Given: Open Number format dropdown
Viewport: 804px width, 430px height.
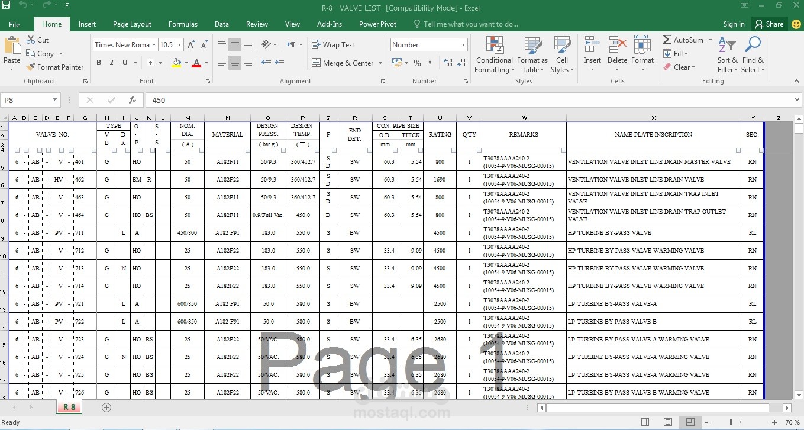Looking at the screenshot, I should point(463,45).
